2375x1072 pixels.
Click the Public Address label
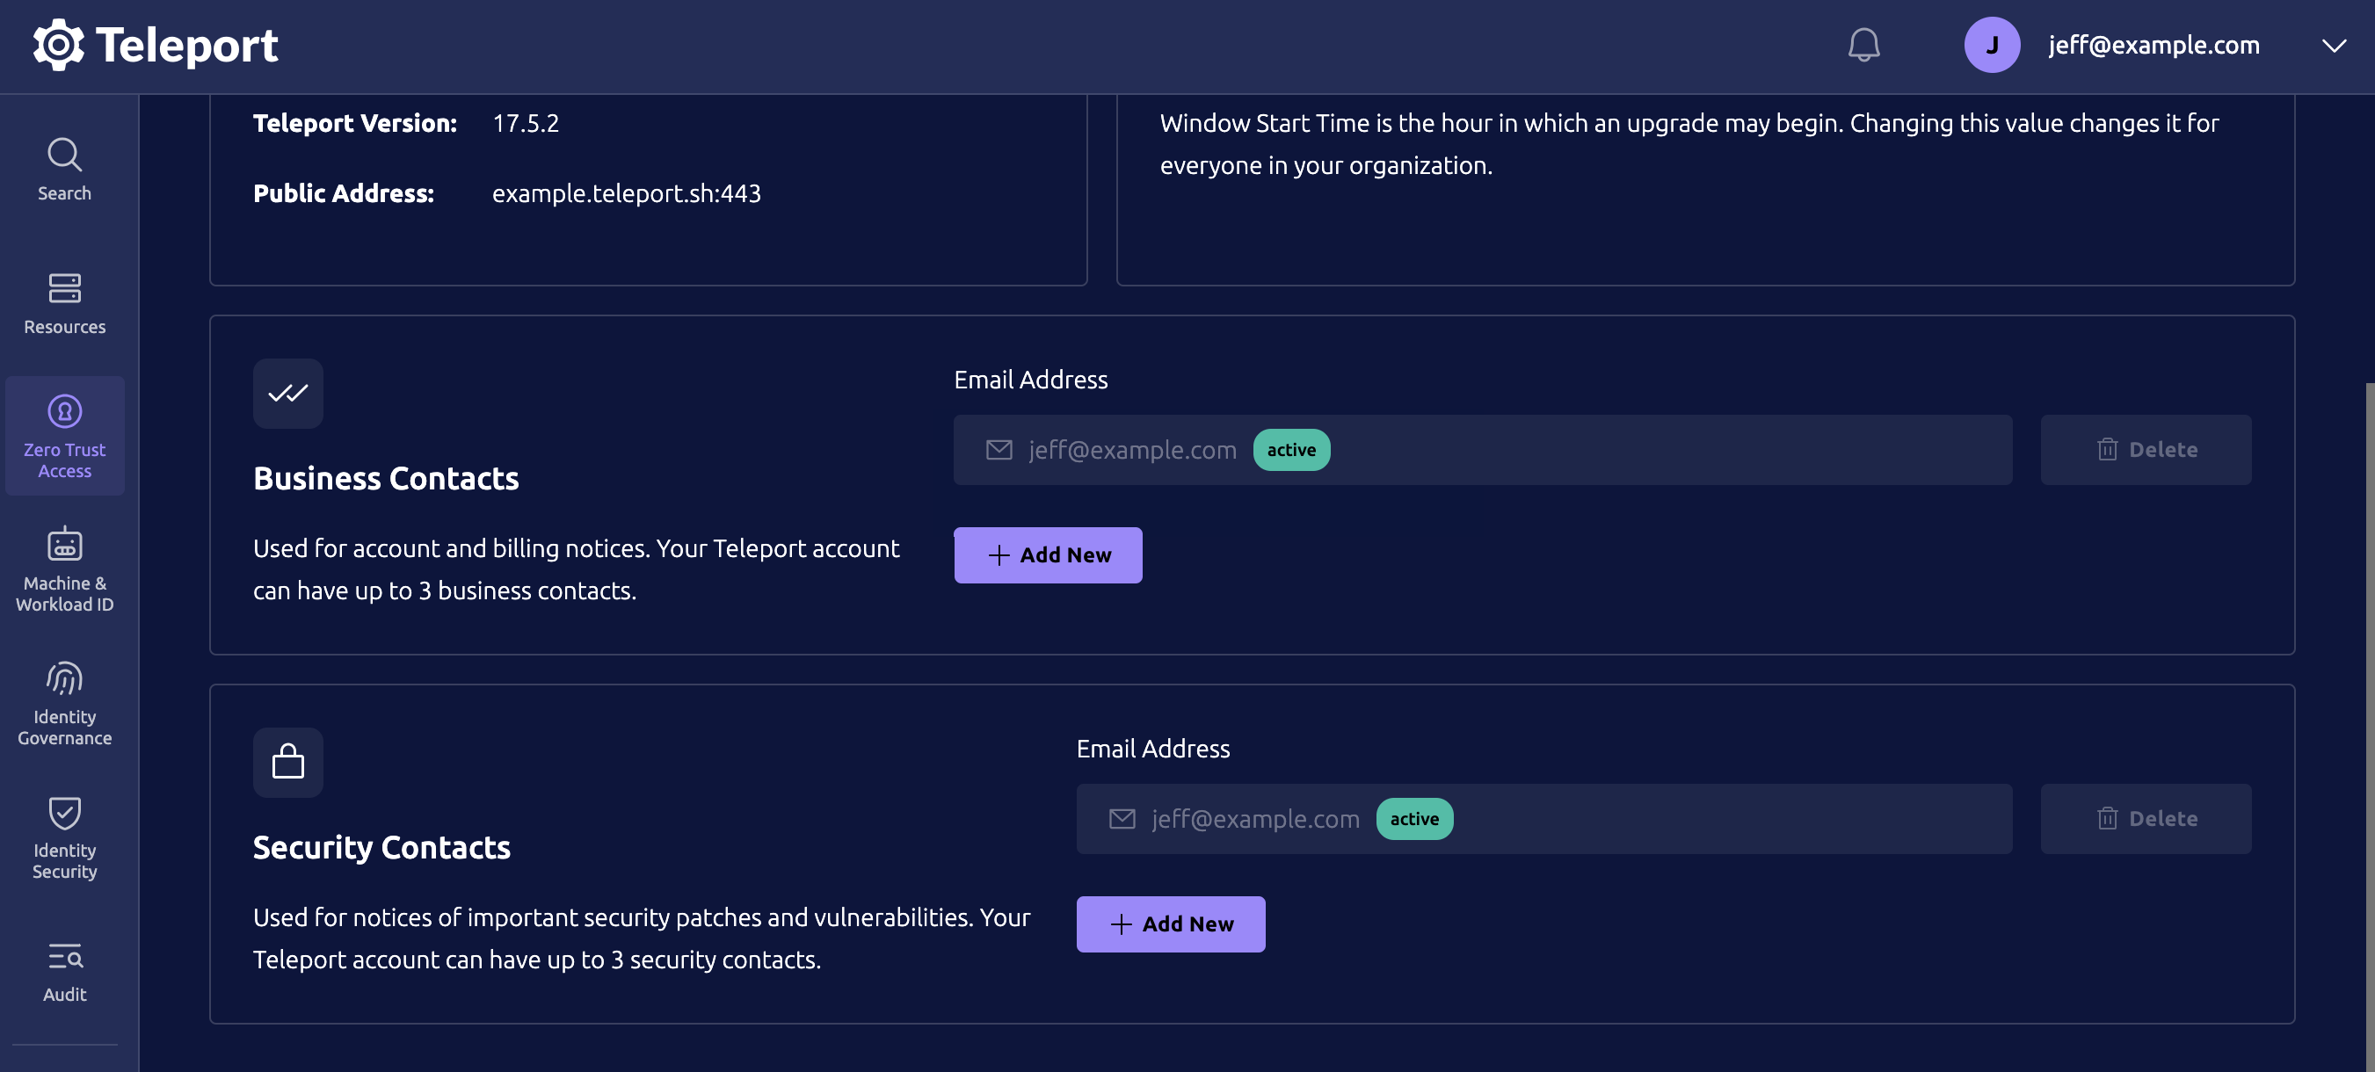point(344,192)
